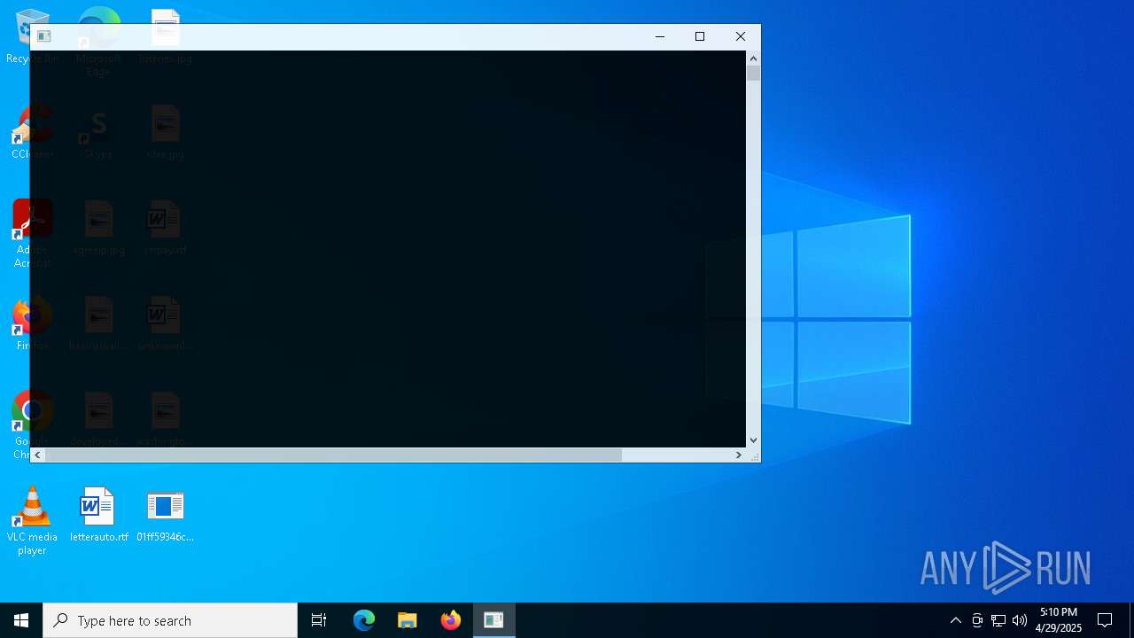Show hidden system tray icons
The width and height of the screenshot is (1134, 638).
tap(955, 620)
